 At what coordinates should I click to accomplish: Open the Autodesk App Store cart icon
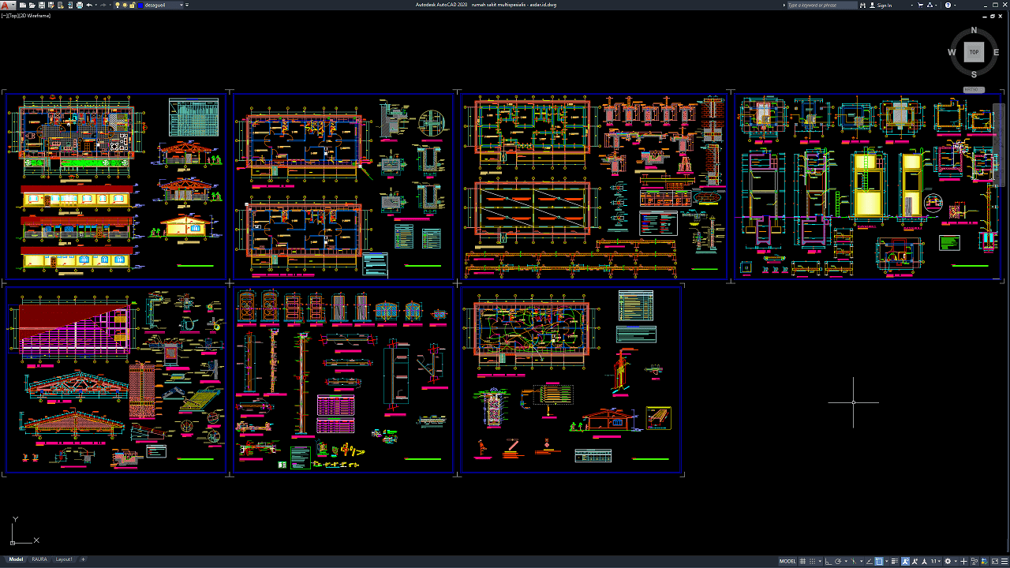click(x=920, y=5)
